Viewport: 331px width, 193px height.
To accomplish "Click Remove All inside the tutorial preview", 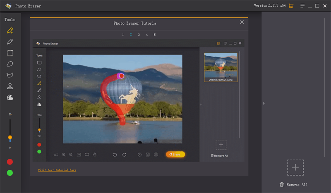I will click(x=219, y=156).
